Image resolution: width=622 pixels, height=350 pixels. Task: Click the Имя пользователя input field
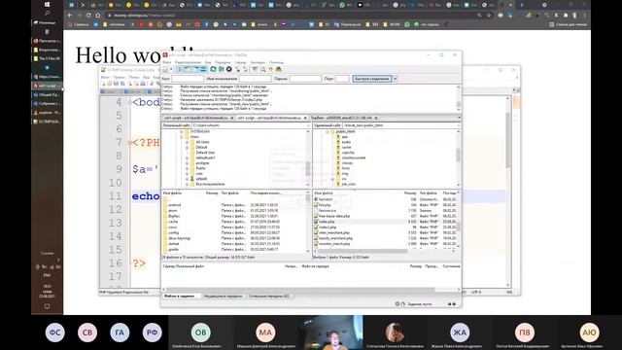pyautogui.click(x=255, y=79)
